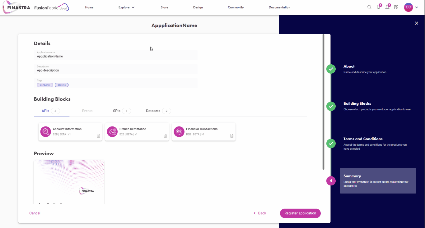Click the document icon on Account Information card
The width and height of the screenshot is (425, 228).
pyautogui.click(x=98, y=136)
